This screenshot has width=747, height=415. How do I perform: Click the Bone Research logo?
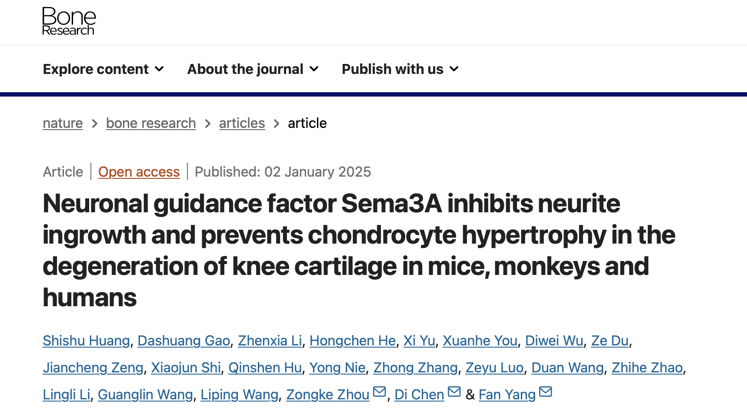click(x=69, y=21)
